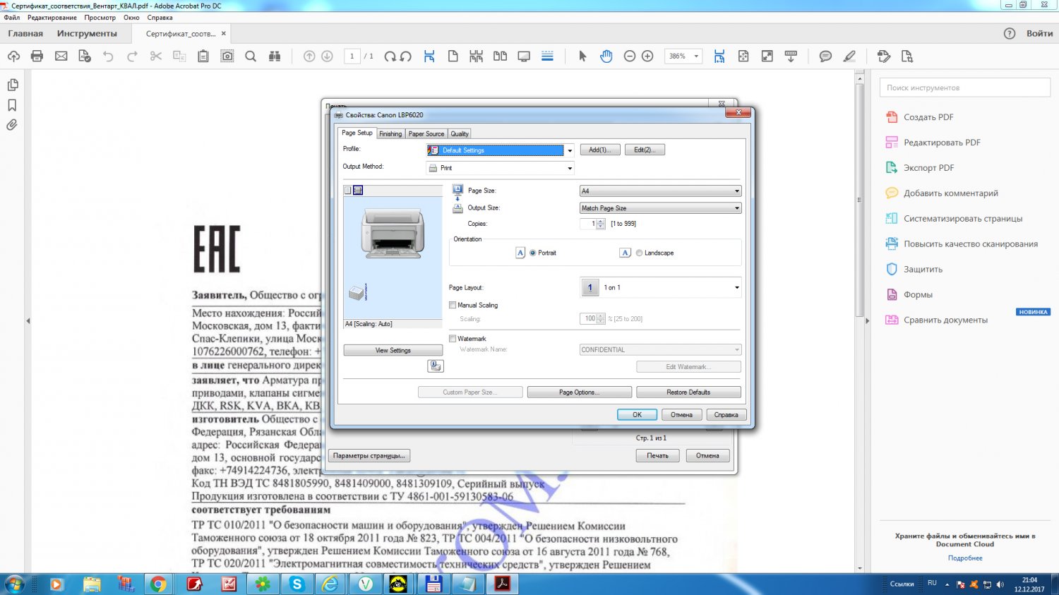Click the add comment speech bubble icon
Screen dimensions: 1059x595
[825, 56]
